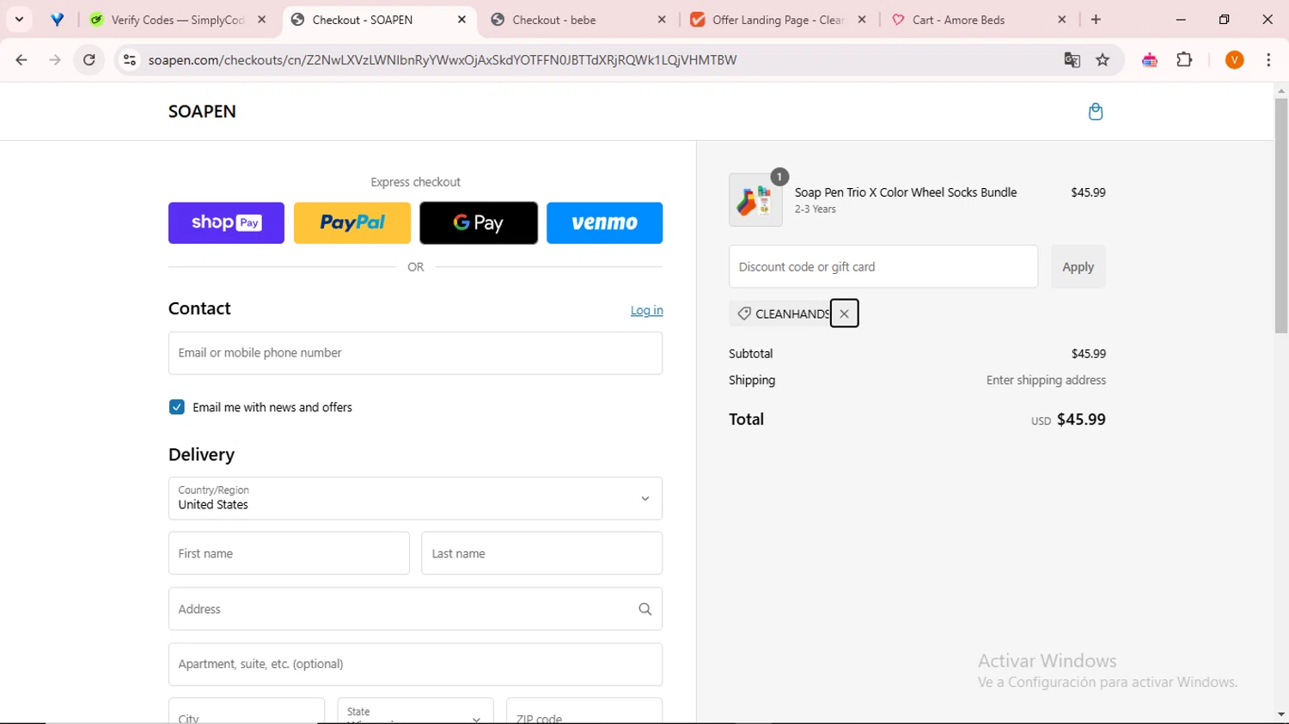
Task: Focus the Address field
Action: coord(415,609)
